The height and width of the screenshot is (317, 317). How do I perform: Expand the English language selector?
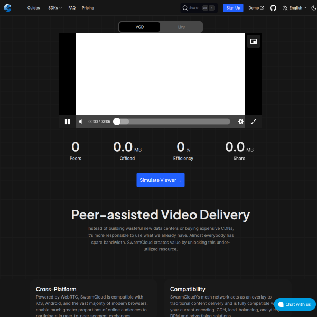[x=294, y=8]
